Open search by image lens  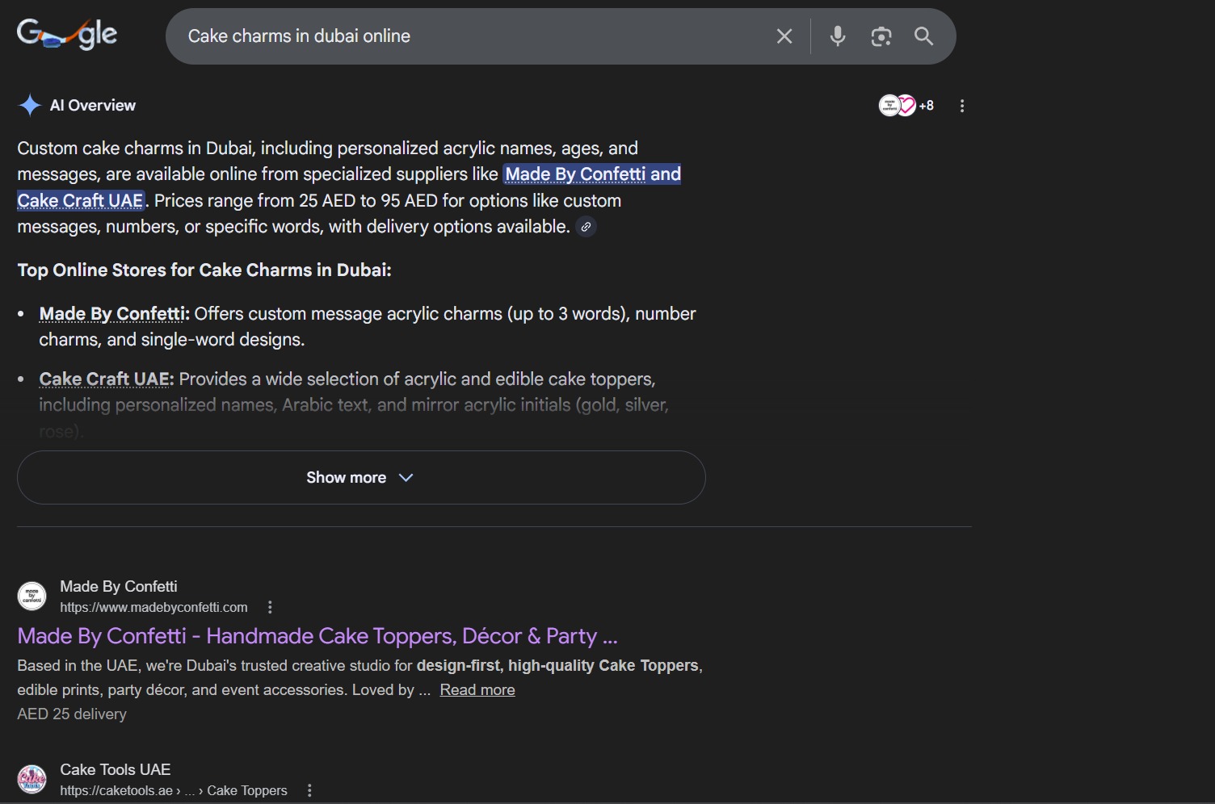[881, 36]
